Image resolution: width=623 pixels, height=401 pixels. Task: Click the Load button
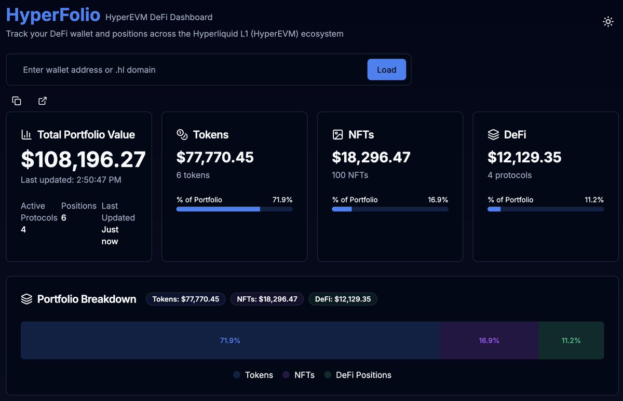[x=387, y=70]
